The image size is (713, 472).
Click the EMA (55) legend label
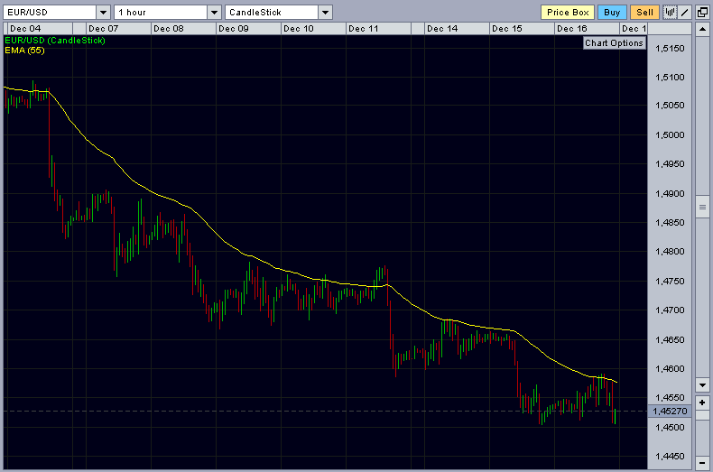click(24, 51)
